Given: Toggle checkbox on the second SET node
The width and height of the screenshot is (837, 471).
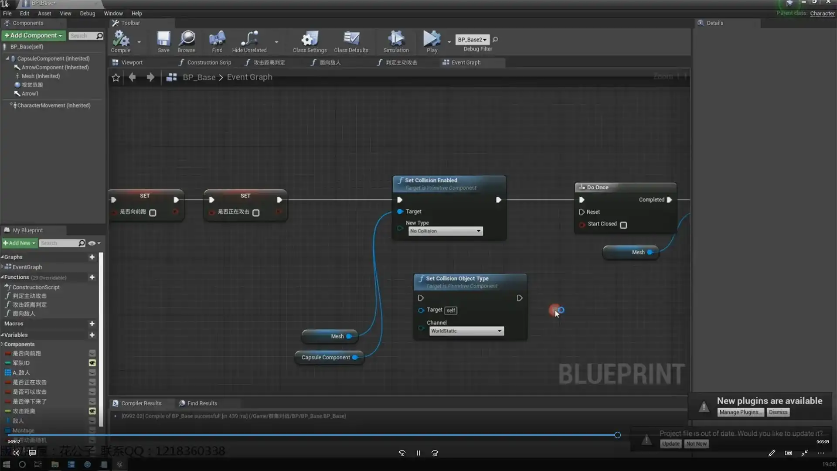Looking at the screenshot, I should 256,213.
